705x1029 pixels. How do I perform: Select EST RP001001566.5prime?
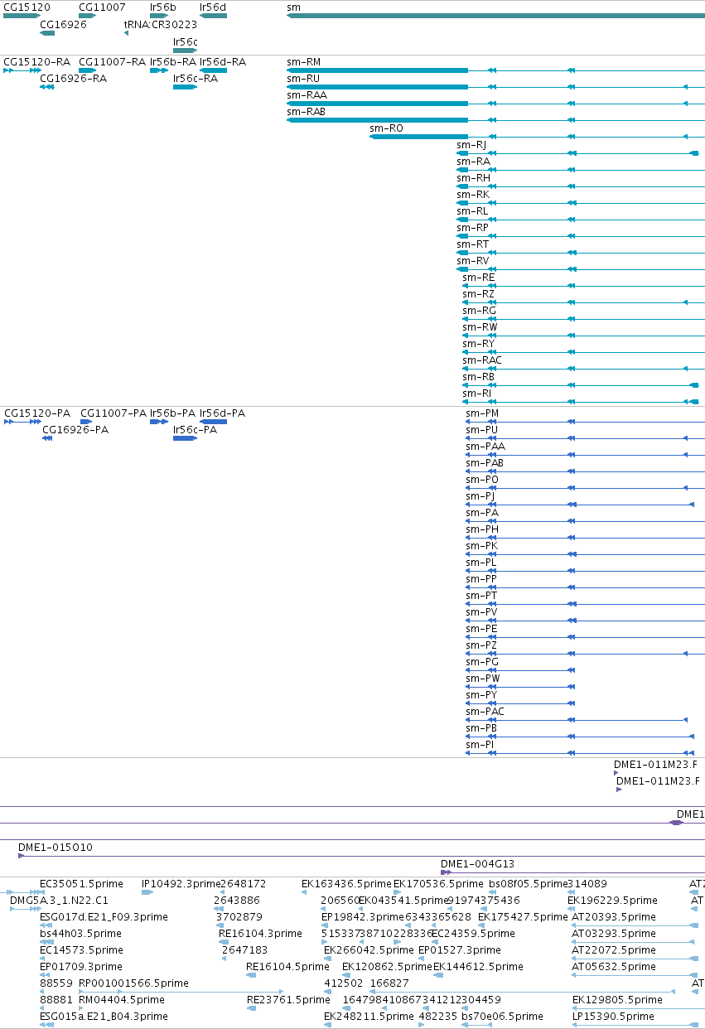click(133, 983)
